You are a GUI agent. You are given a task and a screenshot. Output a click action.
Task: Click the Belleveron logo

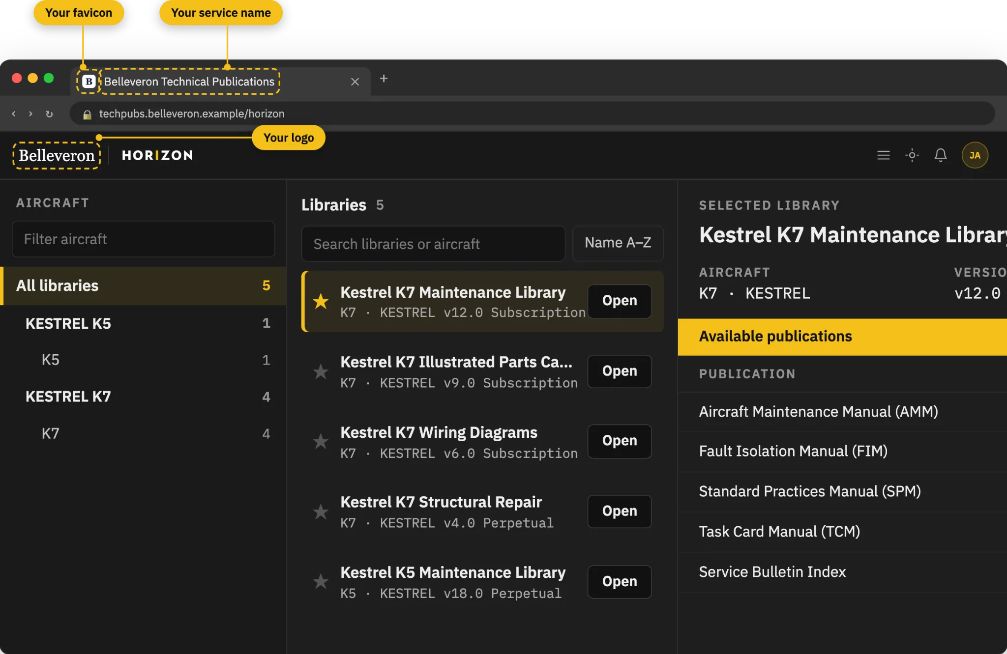(x=57, y=156)
